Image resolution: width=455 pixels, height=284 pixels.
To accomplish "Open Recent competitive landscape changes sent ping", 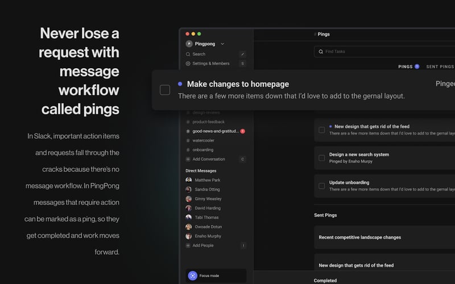I will (360, 237).
